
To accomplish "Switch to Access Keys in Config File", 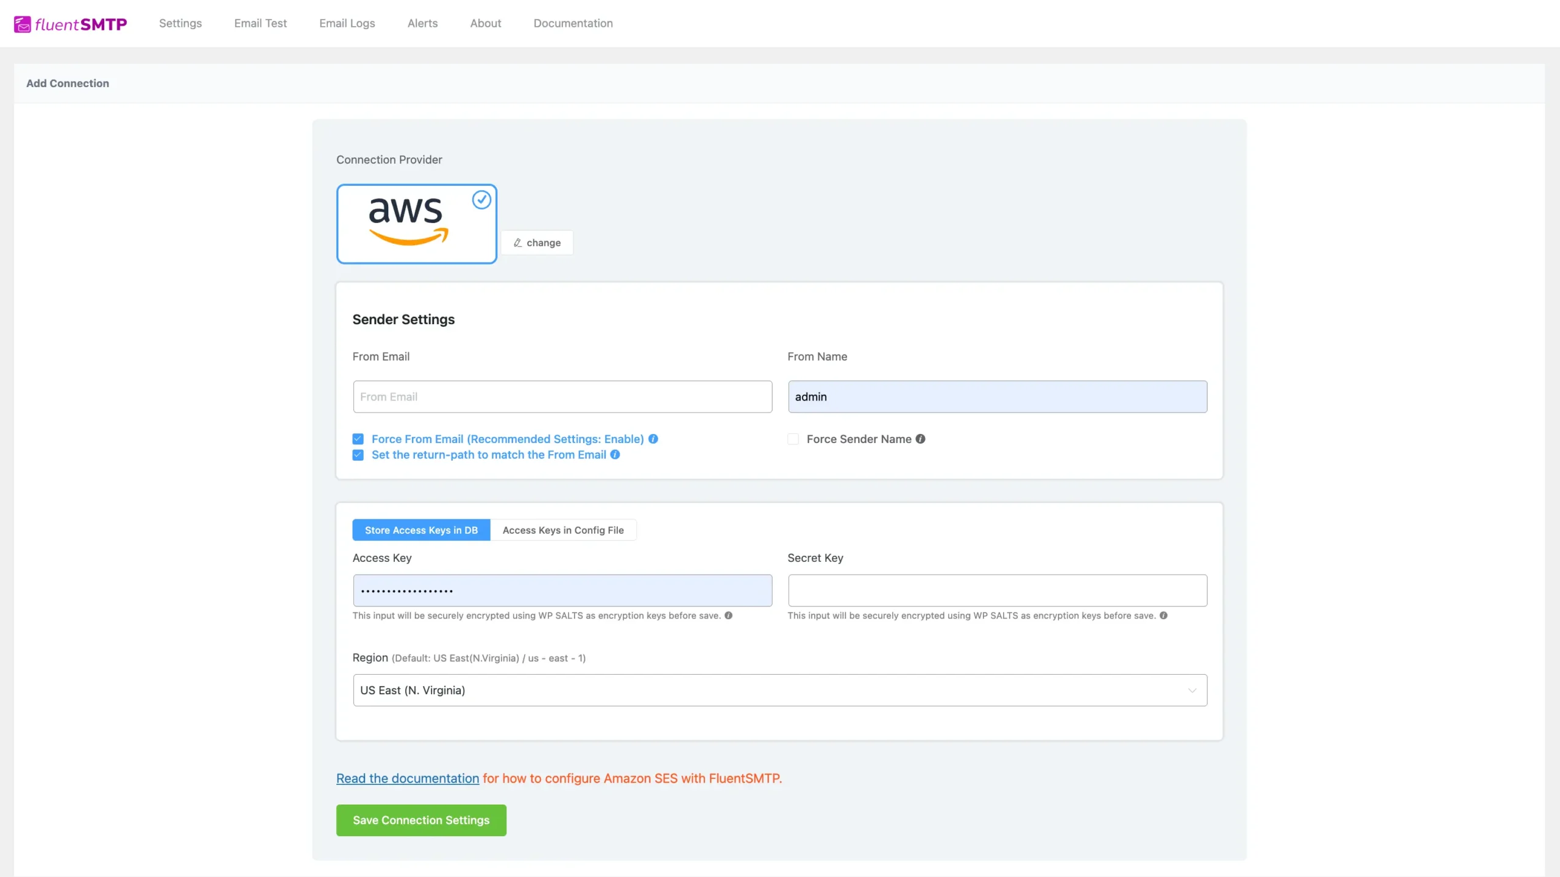I will 563,530.
